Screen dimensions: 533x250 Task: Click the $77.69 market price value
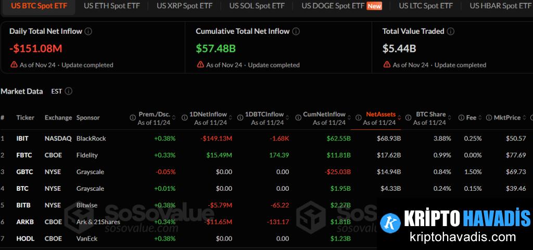(x=516, y=155)
